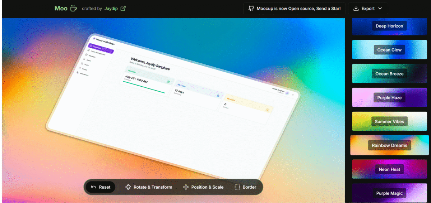Click the dashed Border icon

click(x=237, y=187)
